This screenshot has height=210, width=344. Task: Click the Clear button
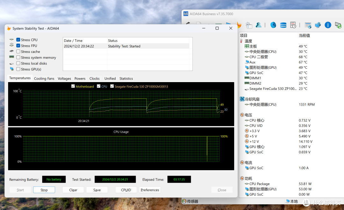73,190
